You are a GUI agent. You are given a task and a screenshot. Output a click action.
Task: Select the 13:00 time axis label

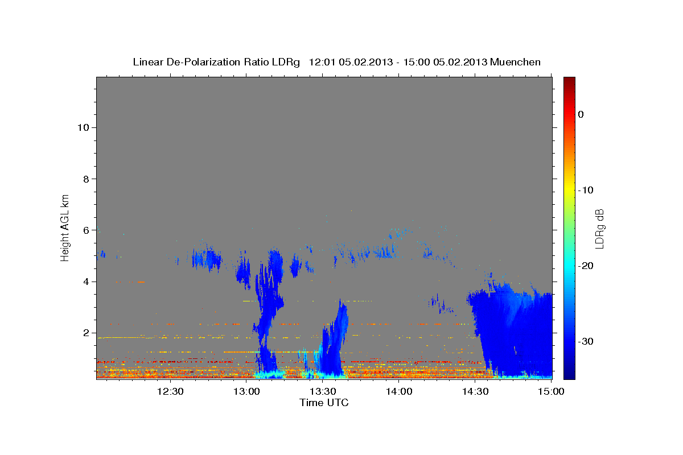[246, 391]
